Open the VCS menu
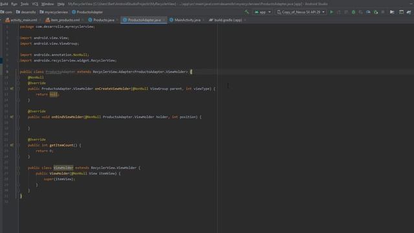Viewport: 414px width, 233px height. point(35,4)
